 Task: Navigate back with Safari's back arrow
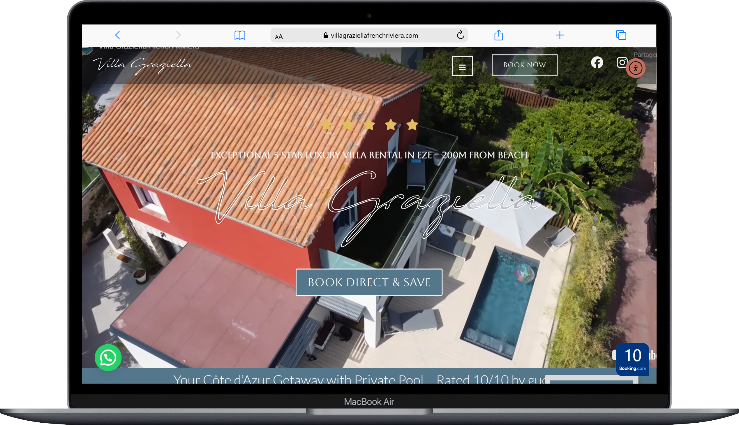coord(117,35)
